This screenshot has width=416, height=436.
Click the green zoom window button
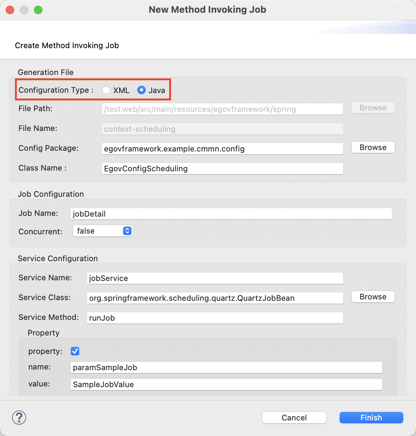pos(38,10)
